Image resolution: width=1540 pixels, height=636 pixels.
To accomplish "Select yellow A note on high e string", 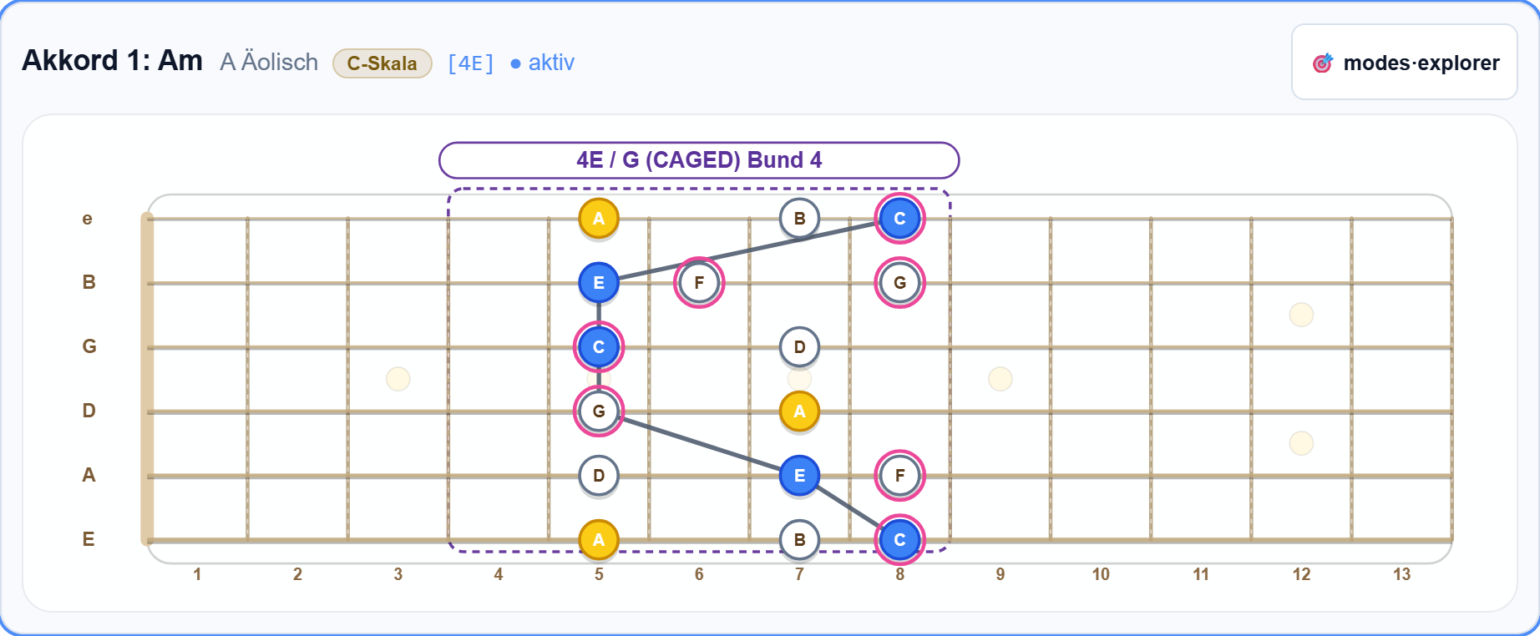I will tap(599, 219).
